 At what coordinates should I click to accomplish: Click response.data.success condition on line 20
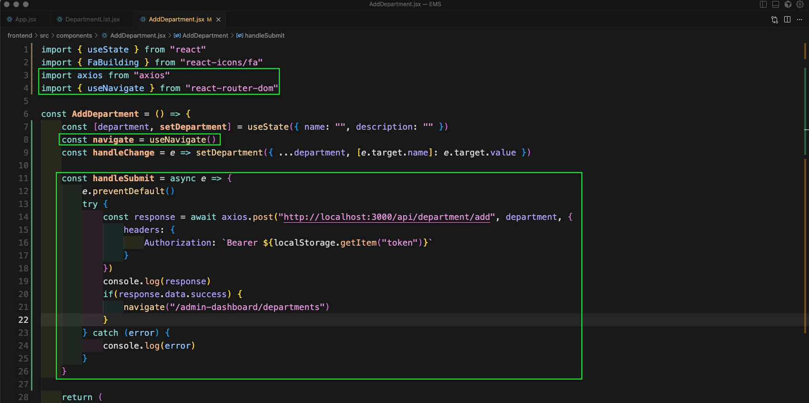(173, 294)
